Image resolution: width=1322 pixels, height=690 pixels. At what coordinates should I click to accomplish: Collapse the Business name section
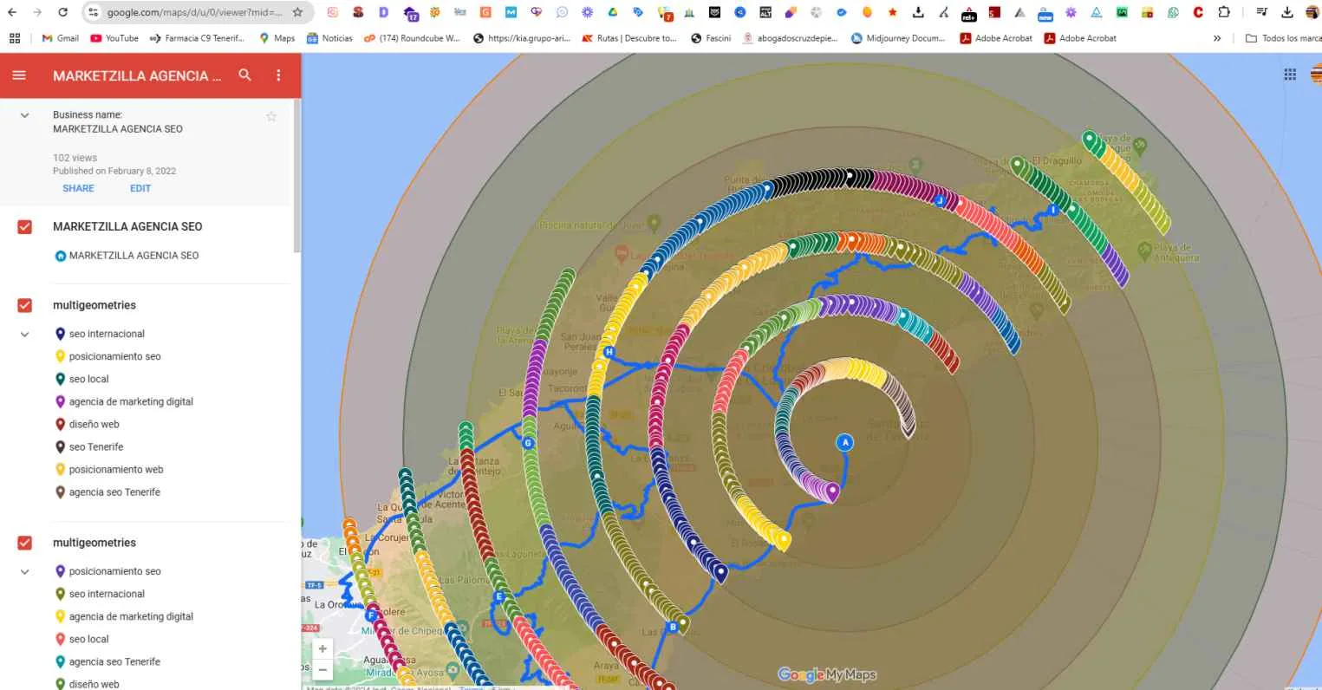point(24,114)
